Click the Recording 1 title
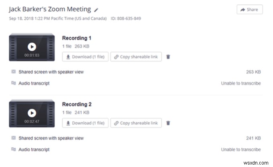Screen dimensions: 273x167 pyautogui.click(x=77, y=38)
